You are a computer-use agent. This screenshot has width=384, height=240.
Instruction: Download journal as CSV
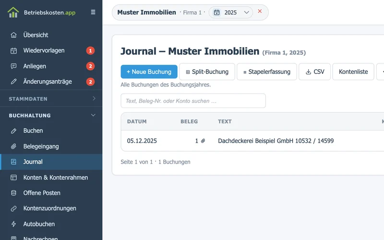tap(315, 72)
